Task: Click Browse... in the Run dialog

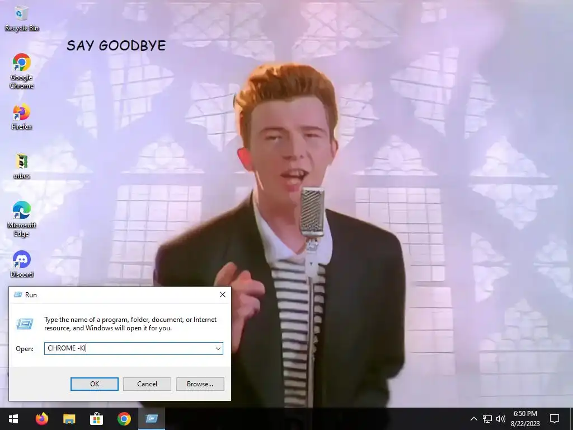Action: tap(200, 384)
